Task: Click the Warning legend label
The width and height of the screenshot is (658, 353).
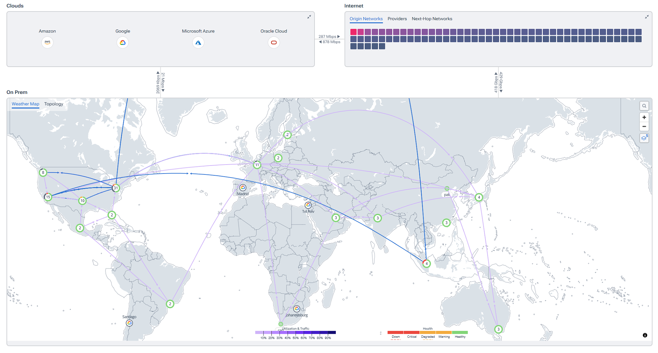Action: tap(444, 337)
